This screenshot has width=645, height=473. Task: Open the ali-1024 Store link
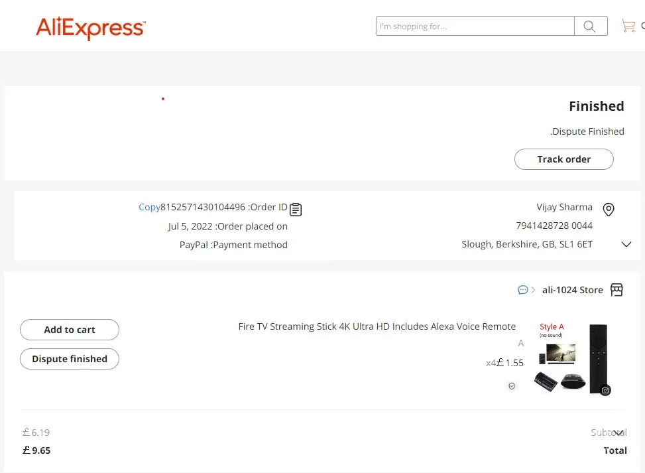coord(572,290)
